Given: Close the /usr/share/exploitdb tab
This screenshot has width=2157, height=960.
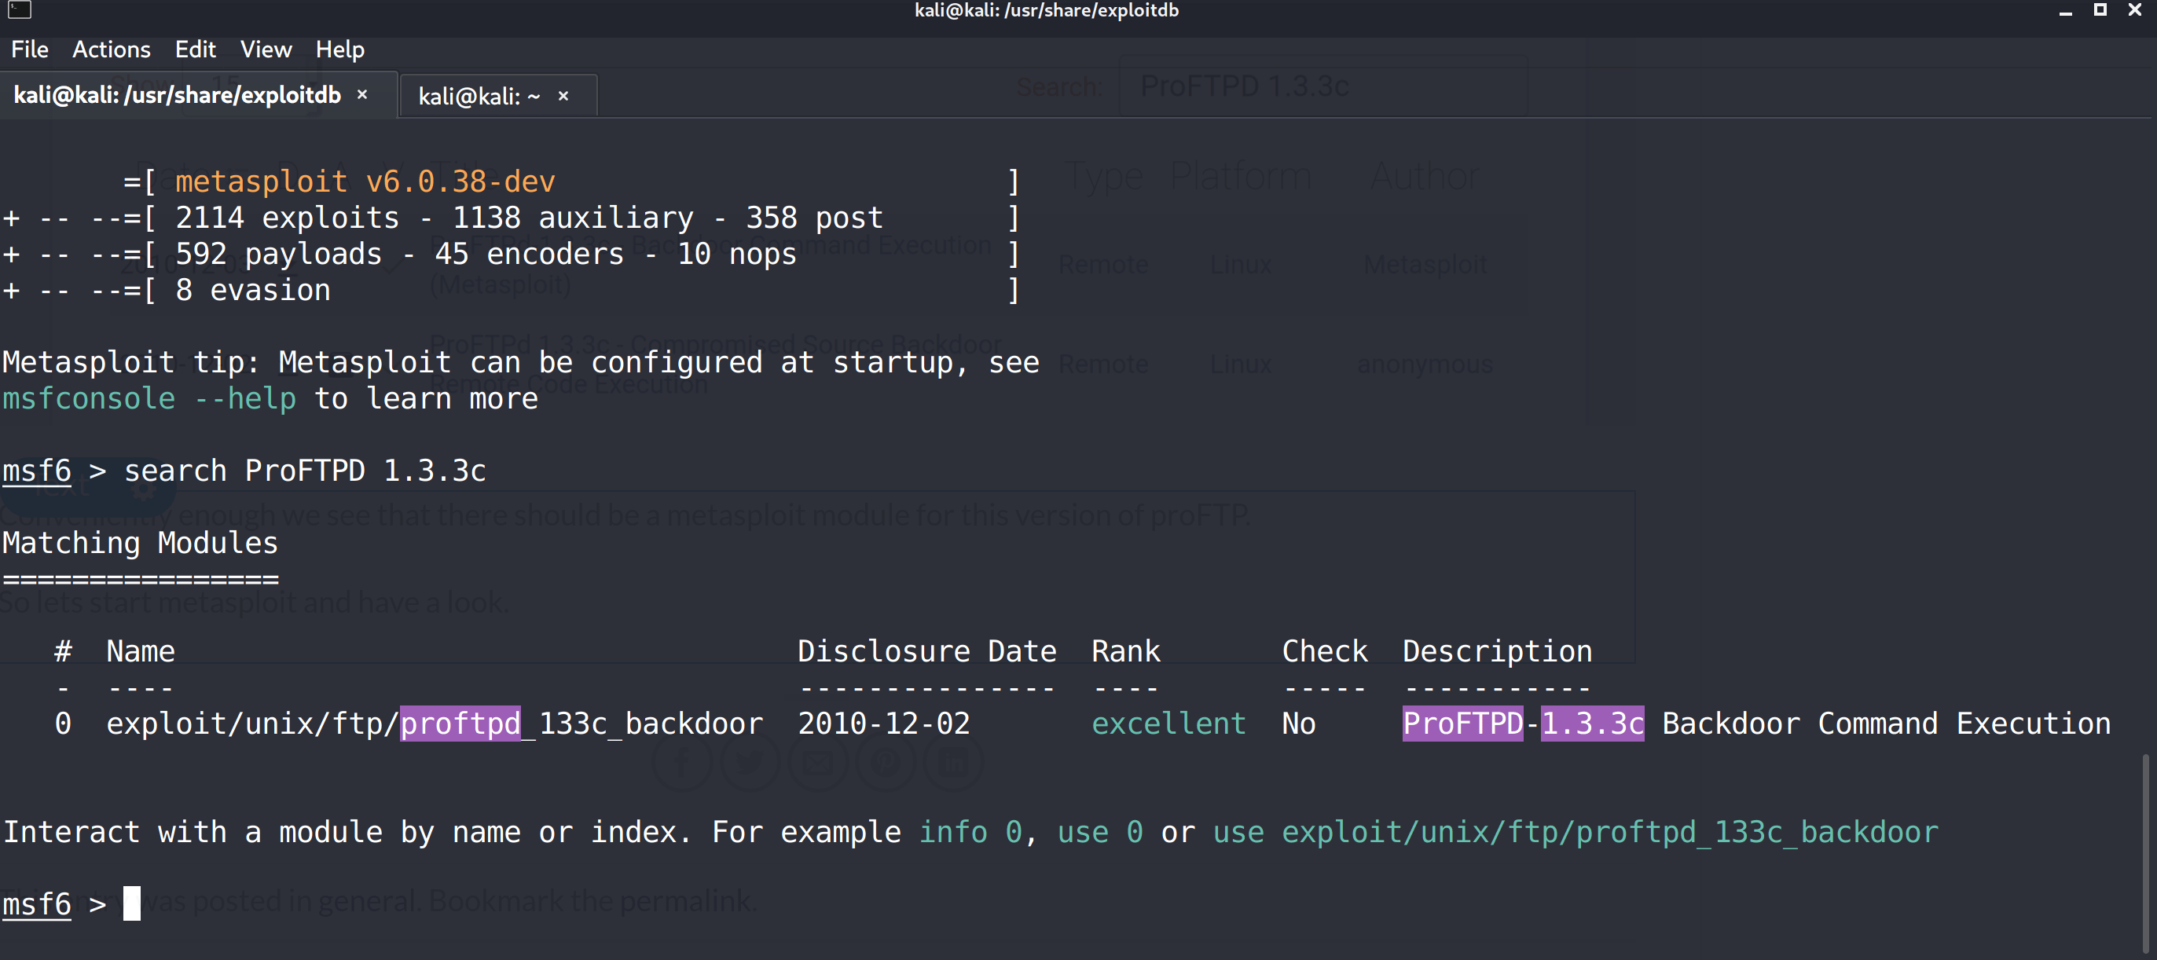Looking at the screenshot, I should pos(362,94).
